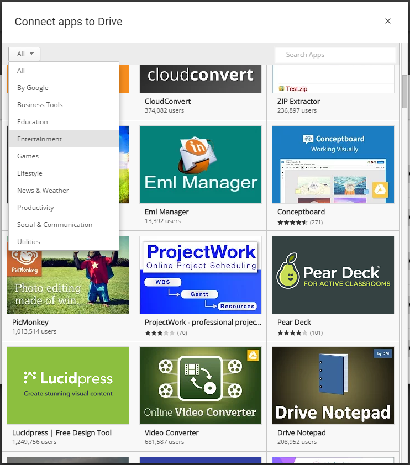Open the All category filter dropdown

(x=24, y=54)
